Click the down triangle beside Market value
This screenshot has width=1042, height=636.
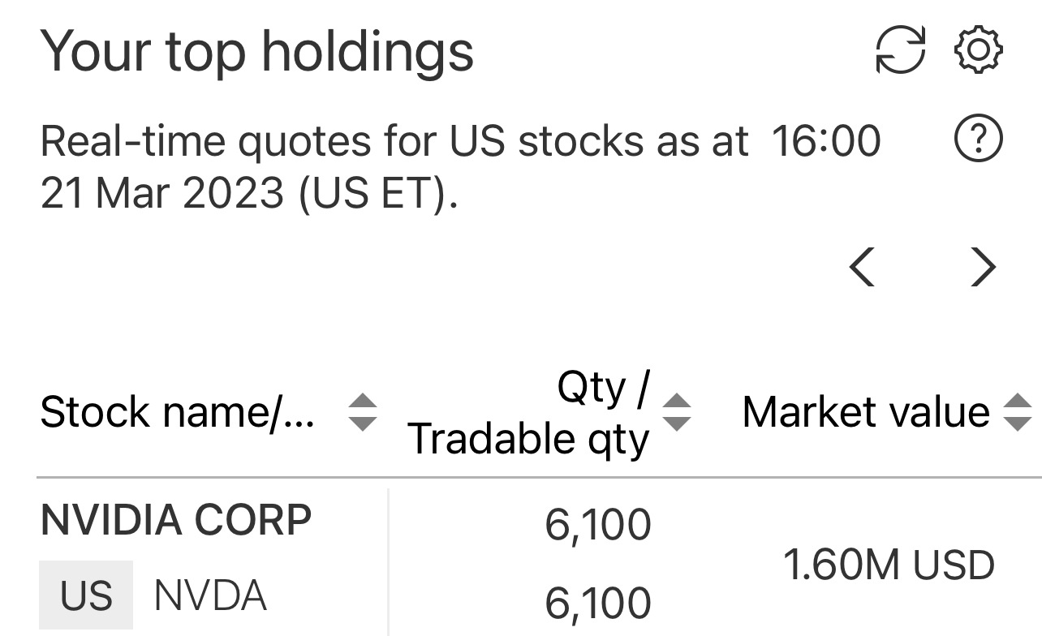[1017, 423]
